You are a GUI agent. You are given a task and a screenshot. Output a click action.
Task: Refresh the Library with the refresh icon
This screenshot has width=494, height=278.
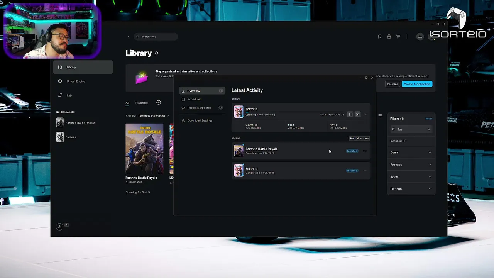tap(156, 53)
